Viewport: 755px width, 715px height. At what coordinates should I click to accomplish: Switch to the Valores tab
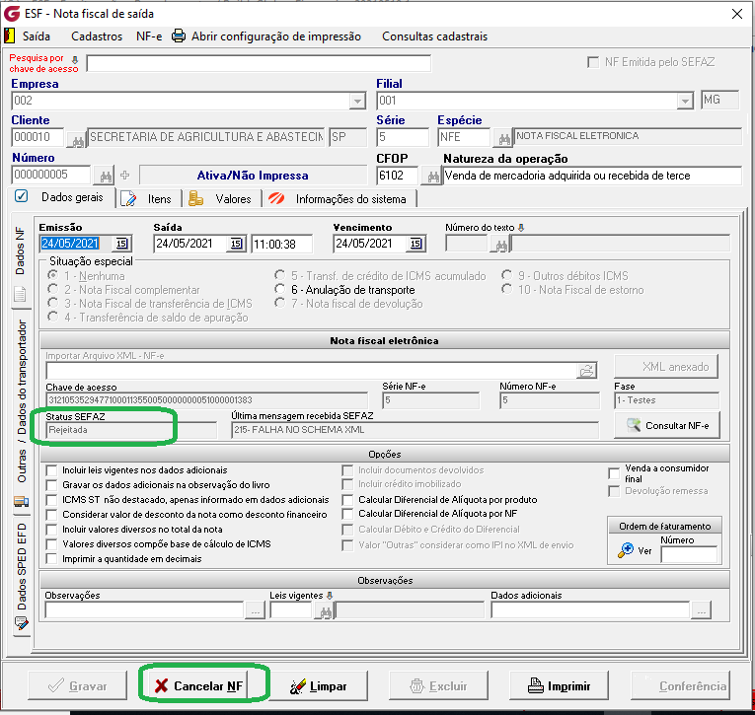pyautogui.click(x=222, y=198)
